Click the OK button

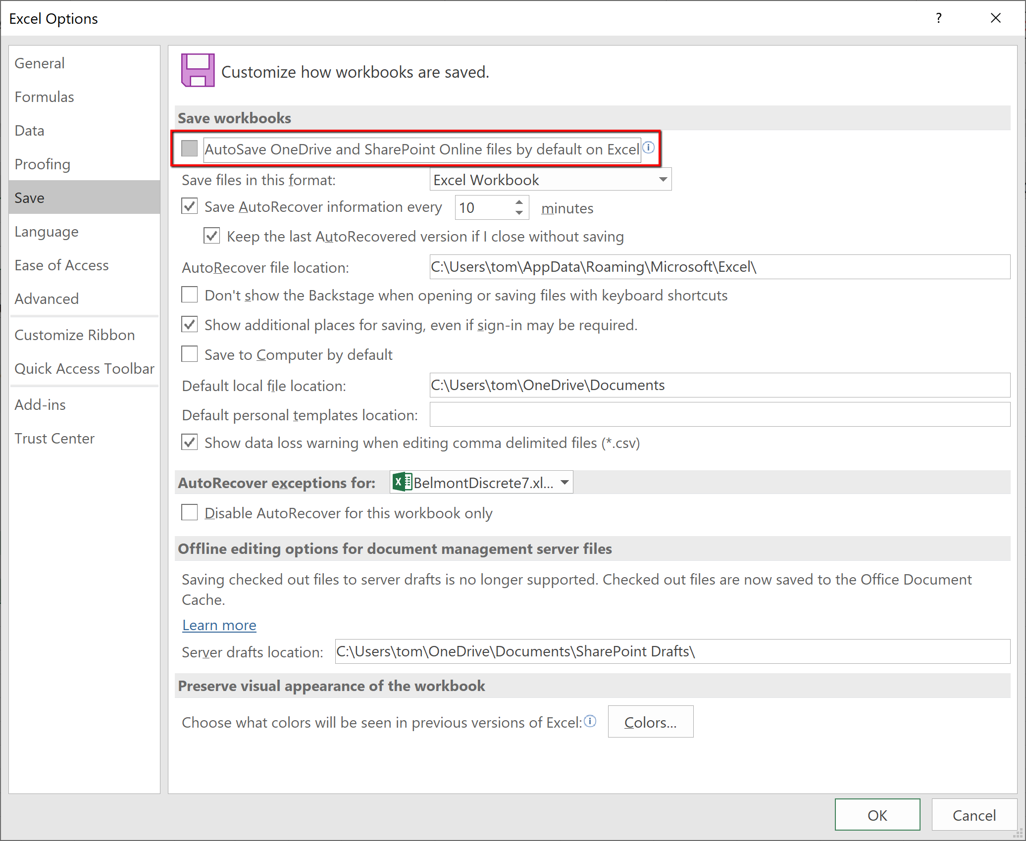877,815
